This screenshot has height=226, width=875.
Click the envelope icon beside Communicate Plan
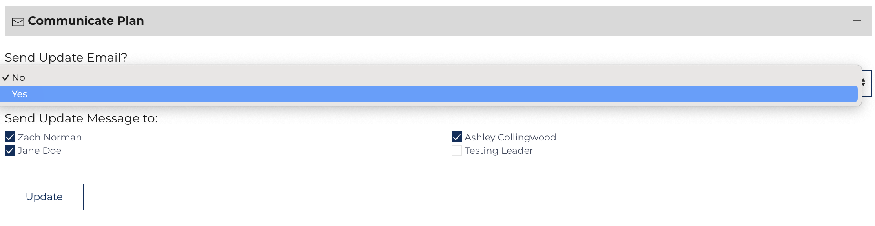click(18, 22)
